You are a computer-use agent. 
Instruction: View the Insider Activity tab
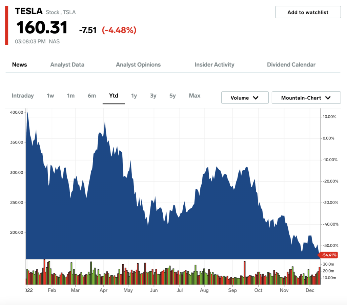[215, 65]
